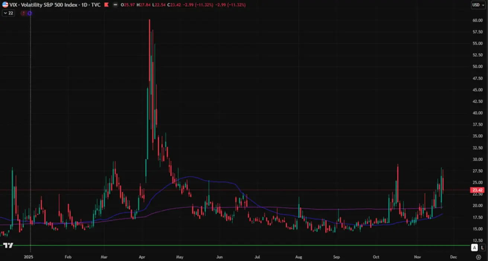Click the red exclamation indicator icon
The image size is (488, 261).
tap(23, 13)
